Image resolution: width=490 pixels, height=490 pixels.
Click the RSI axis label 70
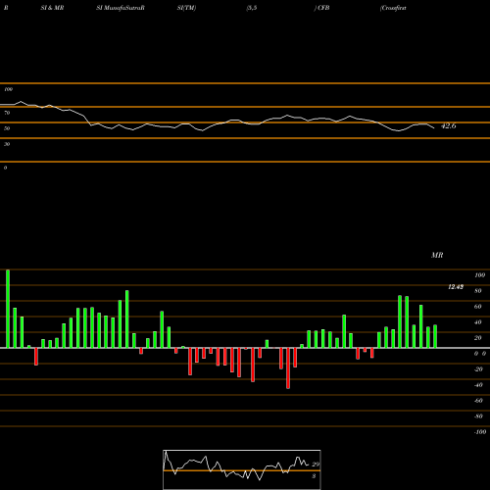click(x=7, y=113)
